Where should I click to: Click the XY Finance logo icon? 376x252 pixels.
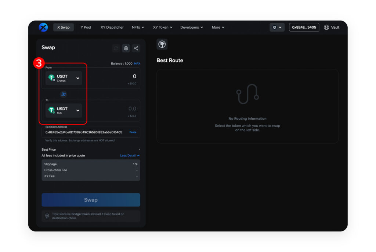tap(43, 27)
